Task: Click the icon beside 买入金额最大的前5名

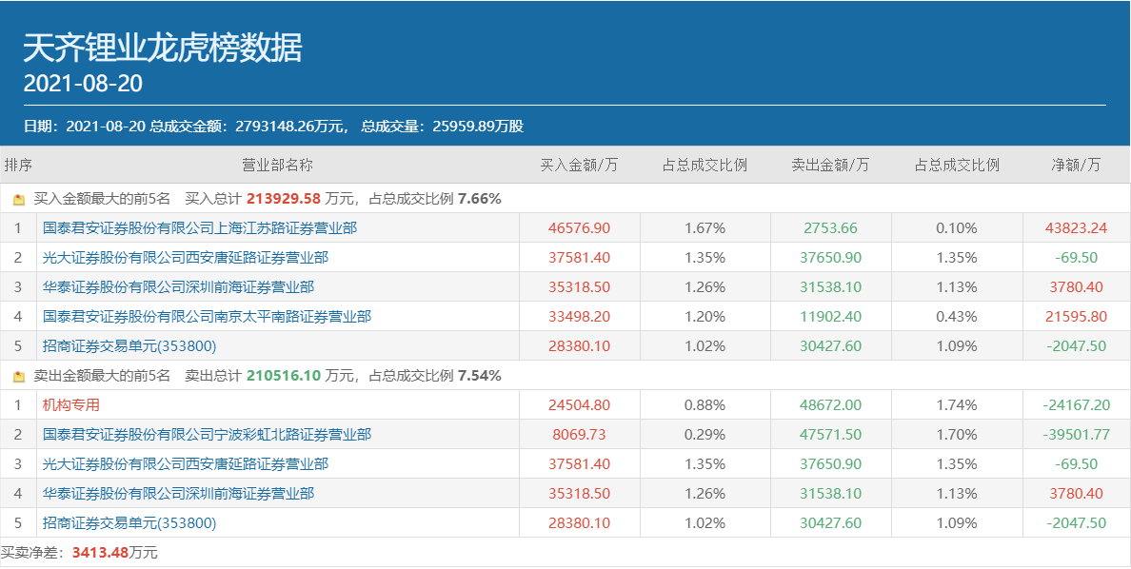Action: point(18,200)
